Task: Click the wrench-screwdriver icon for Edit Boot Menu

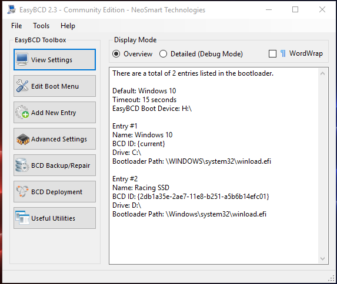Action: point(22,86)
